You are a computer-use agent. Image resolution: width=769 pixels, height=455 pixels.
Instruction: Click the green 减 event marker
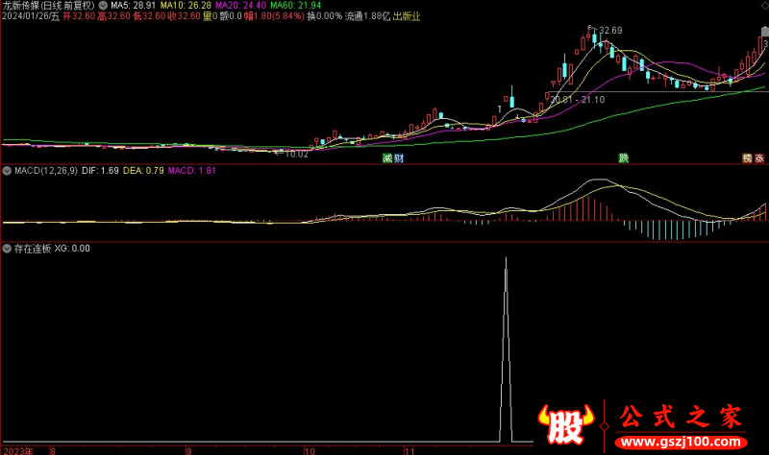click(x=387, y=157)
